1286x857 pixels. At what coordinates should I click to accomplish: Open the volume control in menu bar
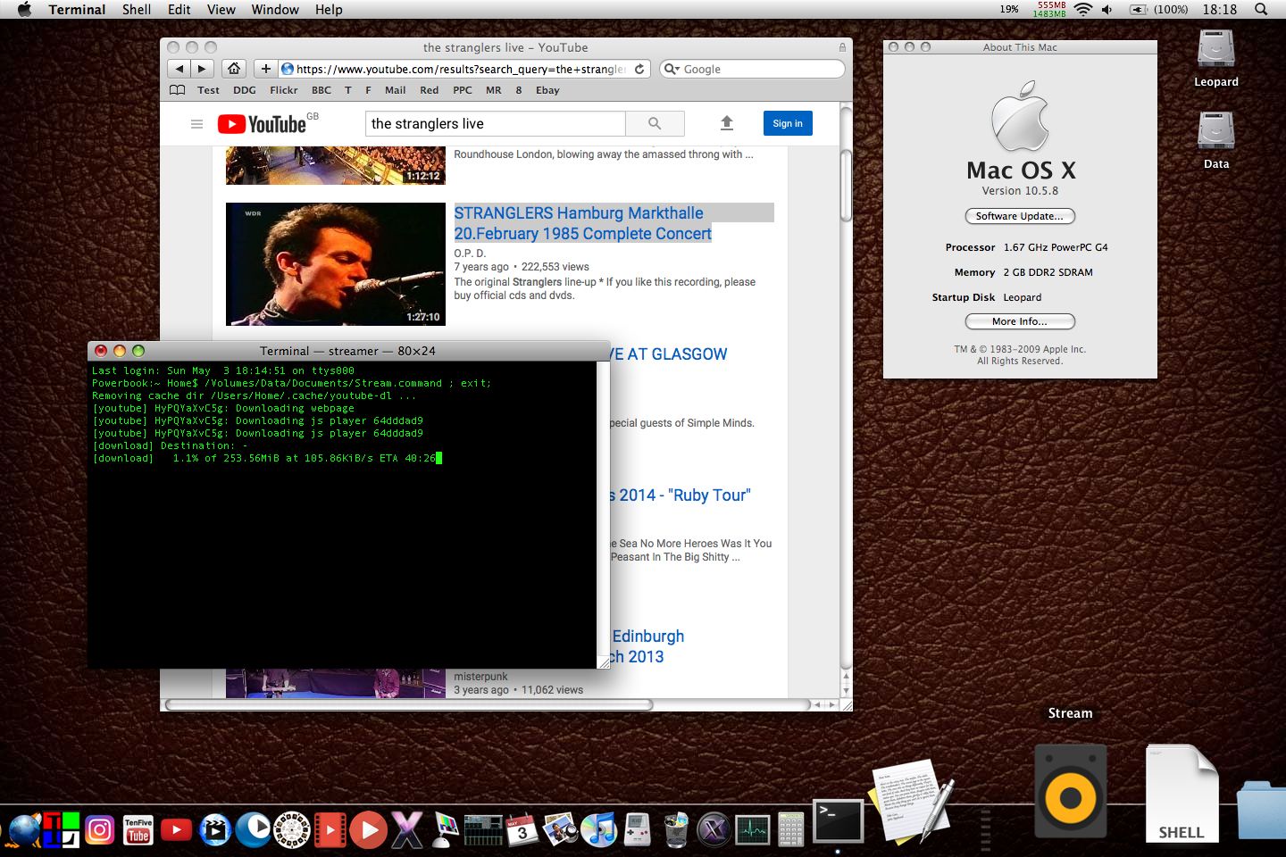click(x=1107, y=9)
